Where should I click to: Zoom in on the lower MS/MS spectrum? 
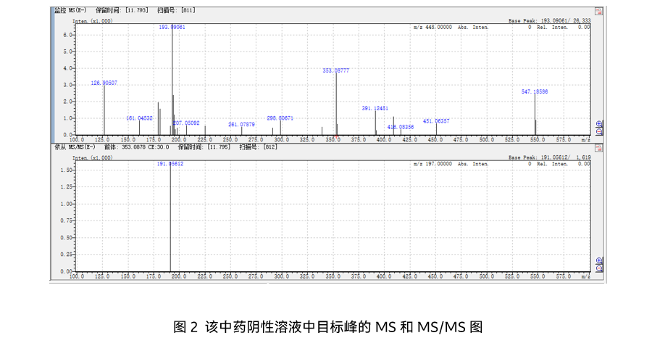click(599, 261)
